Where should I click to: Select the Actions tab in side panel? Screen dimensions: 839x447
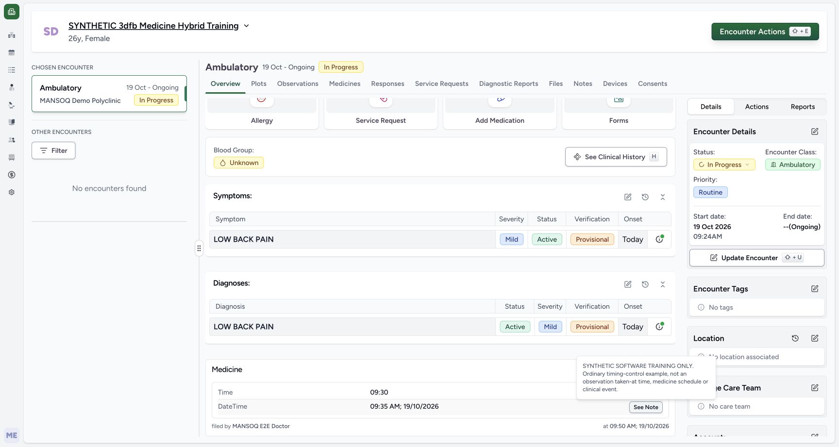(757, 107)
